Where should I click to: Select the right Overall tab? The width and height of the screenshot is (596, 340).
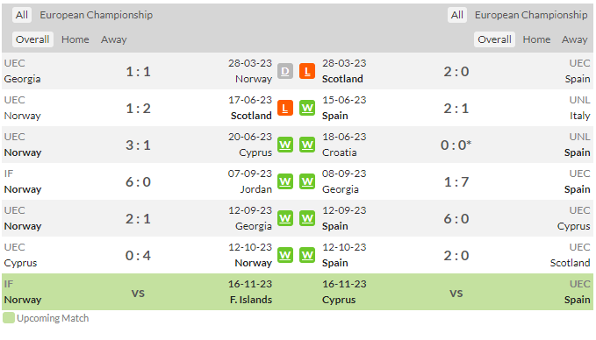click(x=494, y=39)
